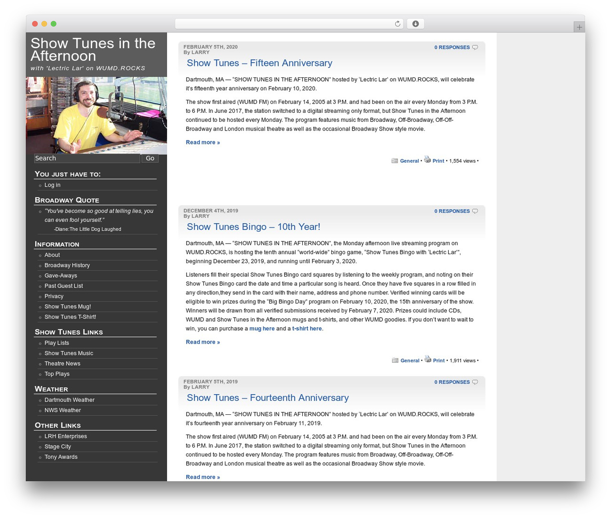Visit the Show Tunes Mug! page
611x518 pixels.
[68, 307]
